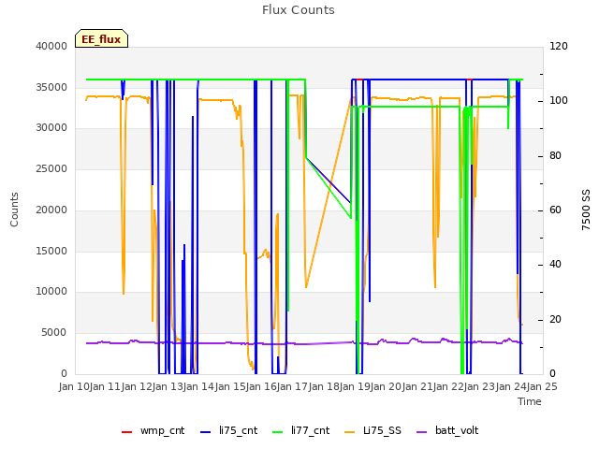Click the 35000 tick on Counts axis
The width and height of the screenshot is (599, 449).
pyautogui.click(x=51, y=87)
